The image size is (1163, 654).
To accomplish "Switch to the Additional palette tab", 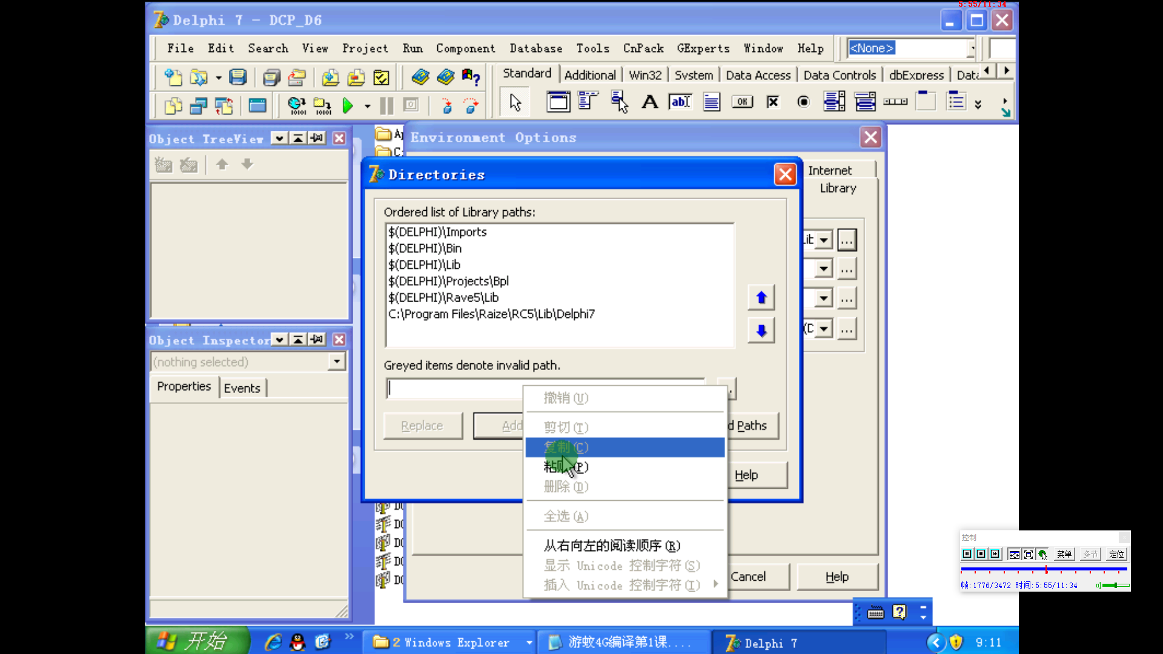I will point(590,75).
